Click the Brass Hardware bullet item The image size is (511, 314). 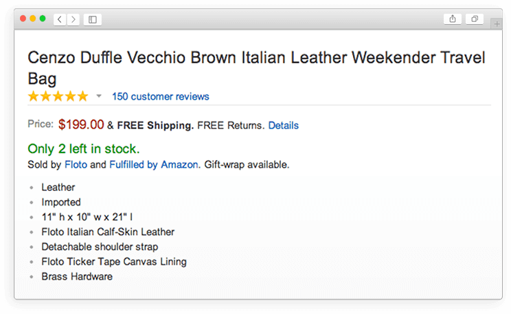tap(77, 276)
